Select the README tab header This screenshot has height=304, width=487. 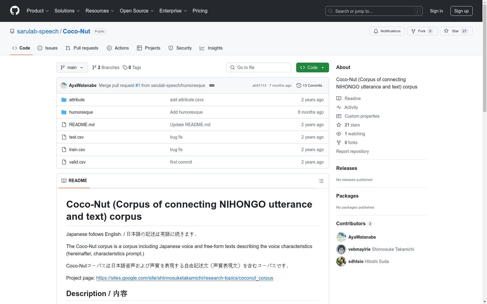74,181
